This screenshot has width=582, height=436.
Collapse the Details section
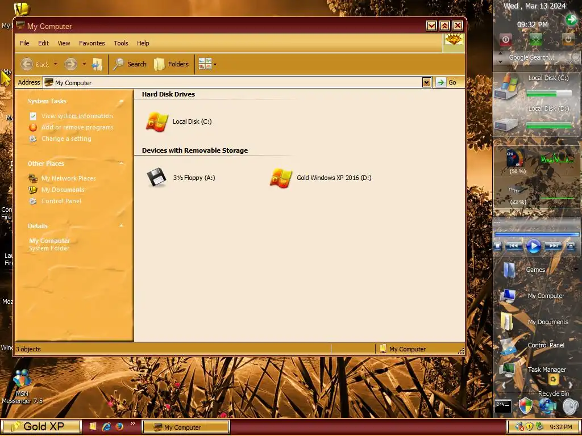(121, 226)
